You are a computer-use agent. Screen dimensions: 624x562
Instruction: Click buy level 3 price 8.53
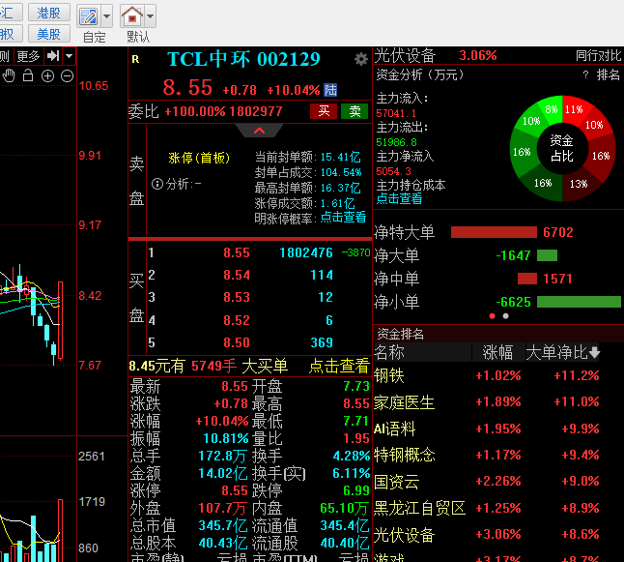pos(237,297)
